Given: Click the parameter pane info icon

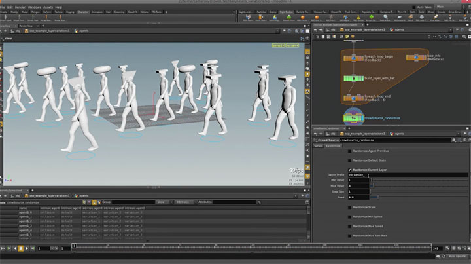Looking at the screenshot, I should (x=465, y=140).
